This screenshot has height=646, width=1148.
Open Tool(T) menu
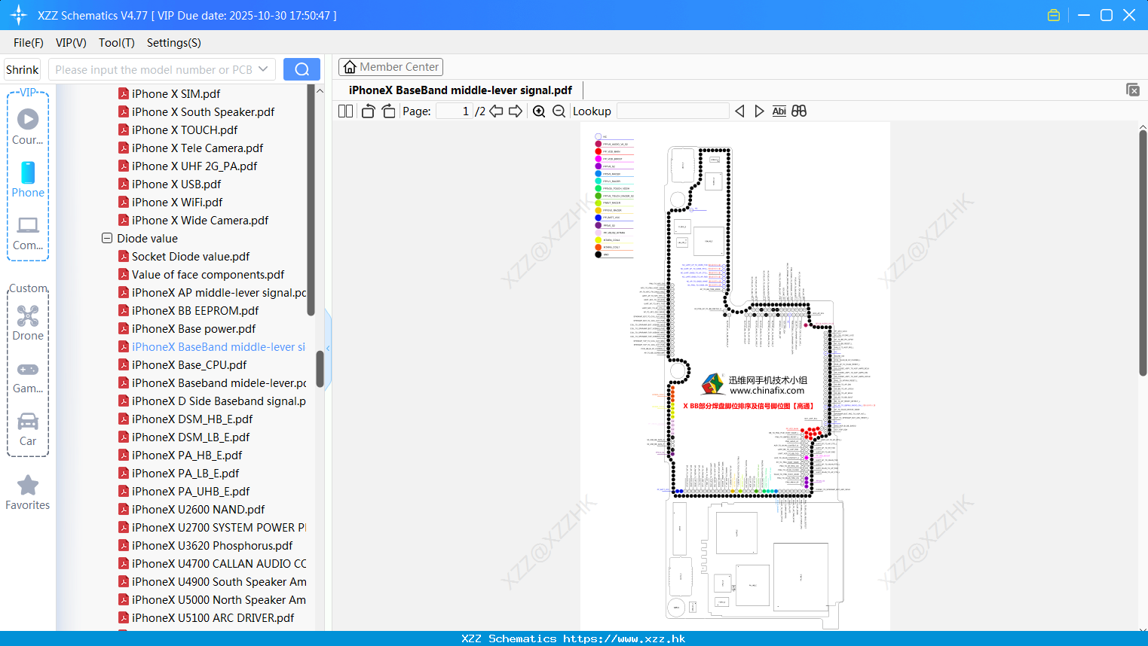tap(117, 43)
